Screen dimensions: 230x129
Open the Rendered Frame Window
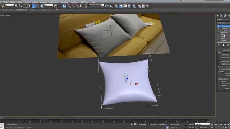pyautogui.click(x=143, y=6)
